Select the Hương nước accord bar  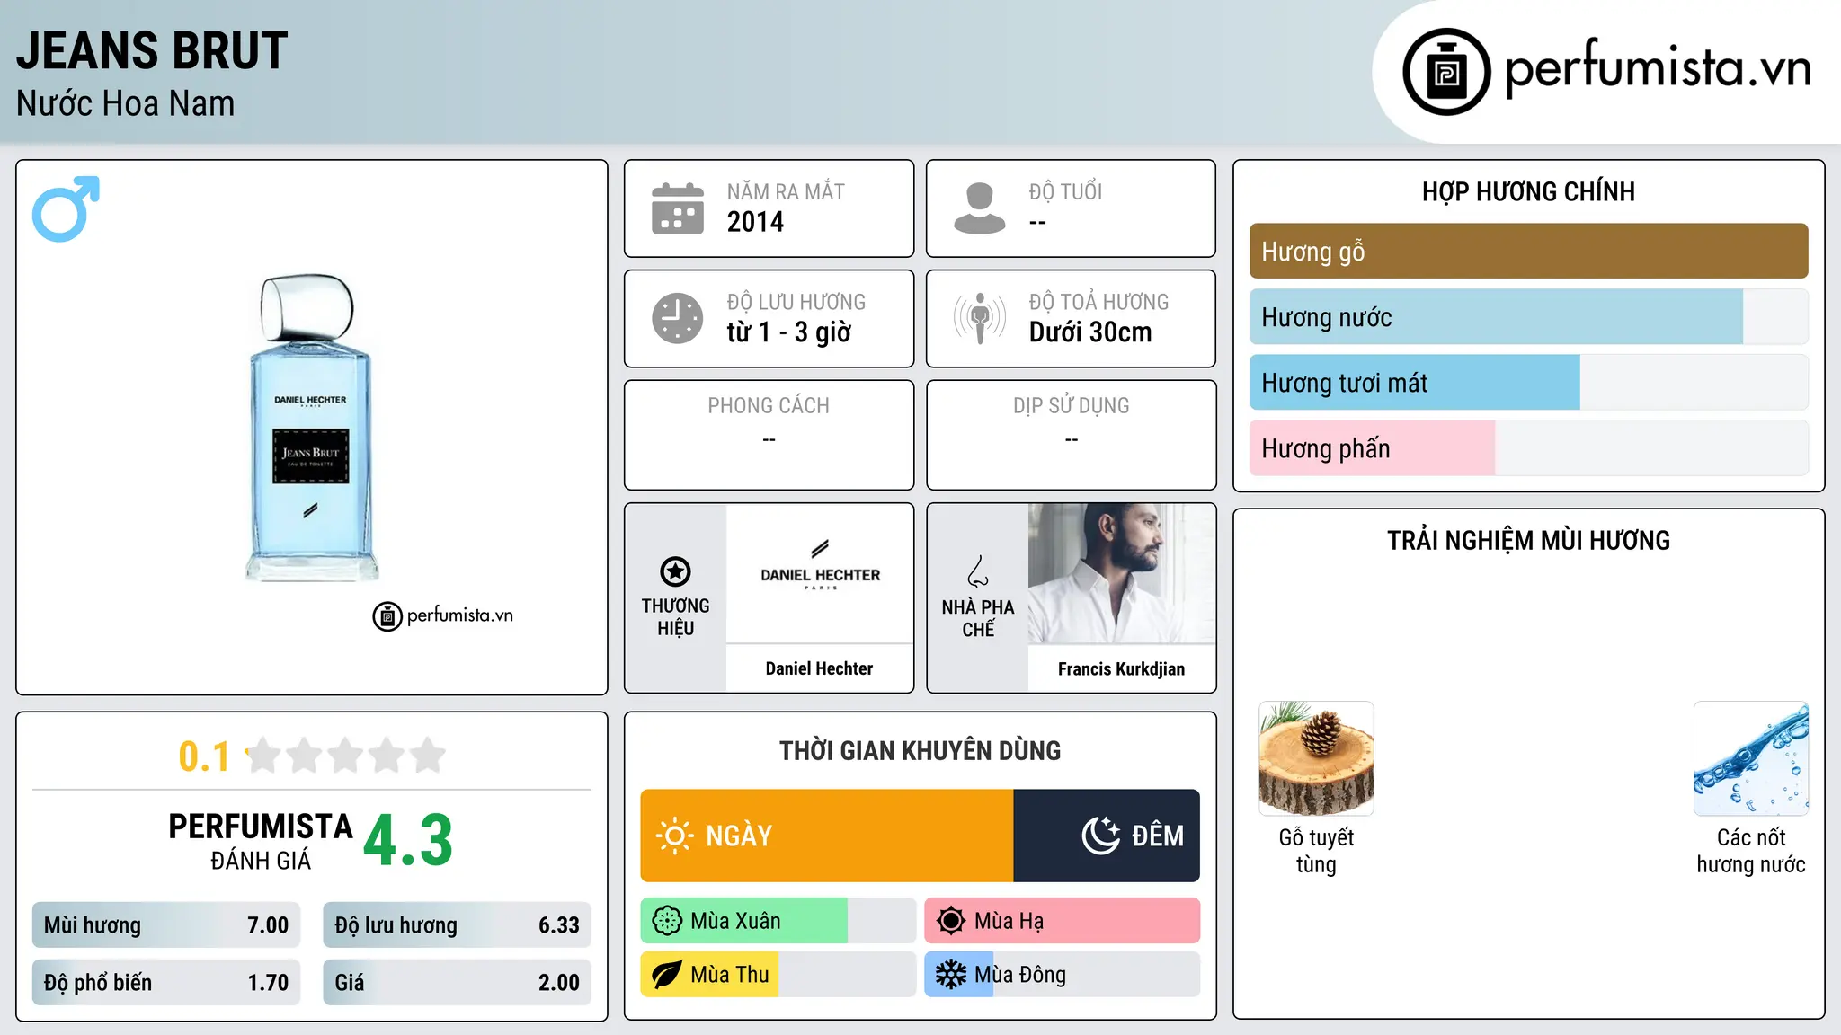coord(1528,316)
